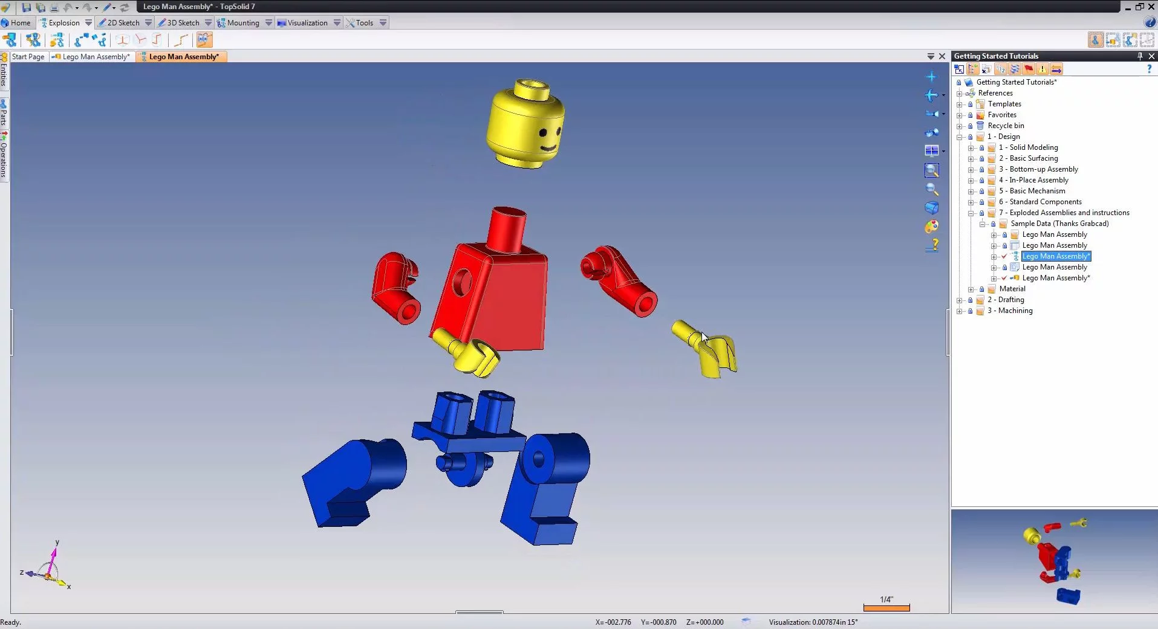Toggle the second selection filter icon with yellow part
The width and height of the screenshot is (1158, 629).
tap(1113, 40)
